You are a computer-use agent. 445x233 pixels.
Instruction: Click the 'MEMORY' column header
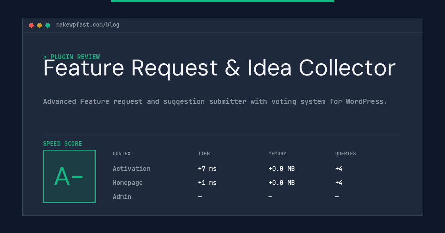(277, 154)
